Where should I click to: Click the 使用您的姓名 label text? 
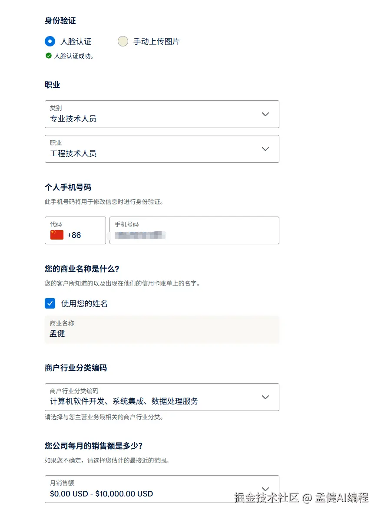84,304
